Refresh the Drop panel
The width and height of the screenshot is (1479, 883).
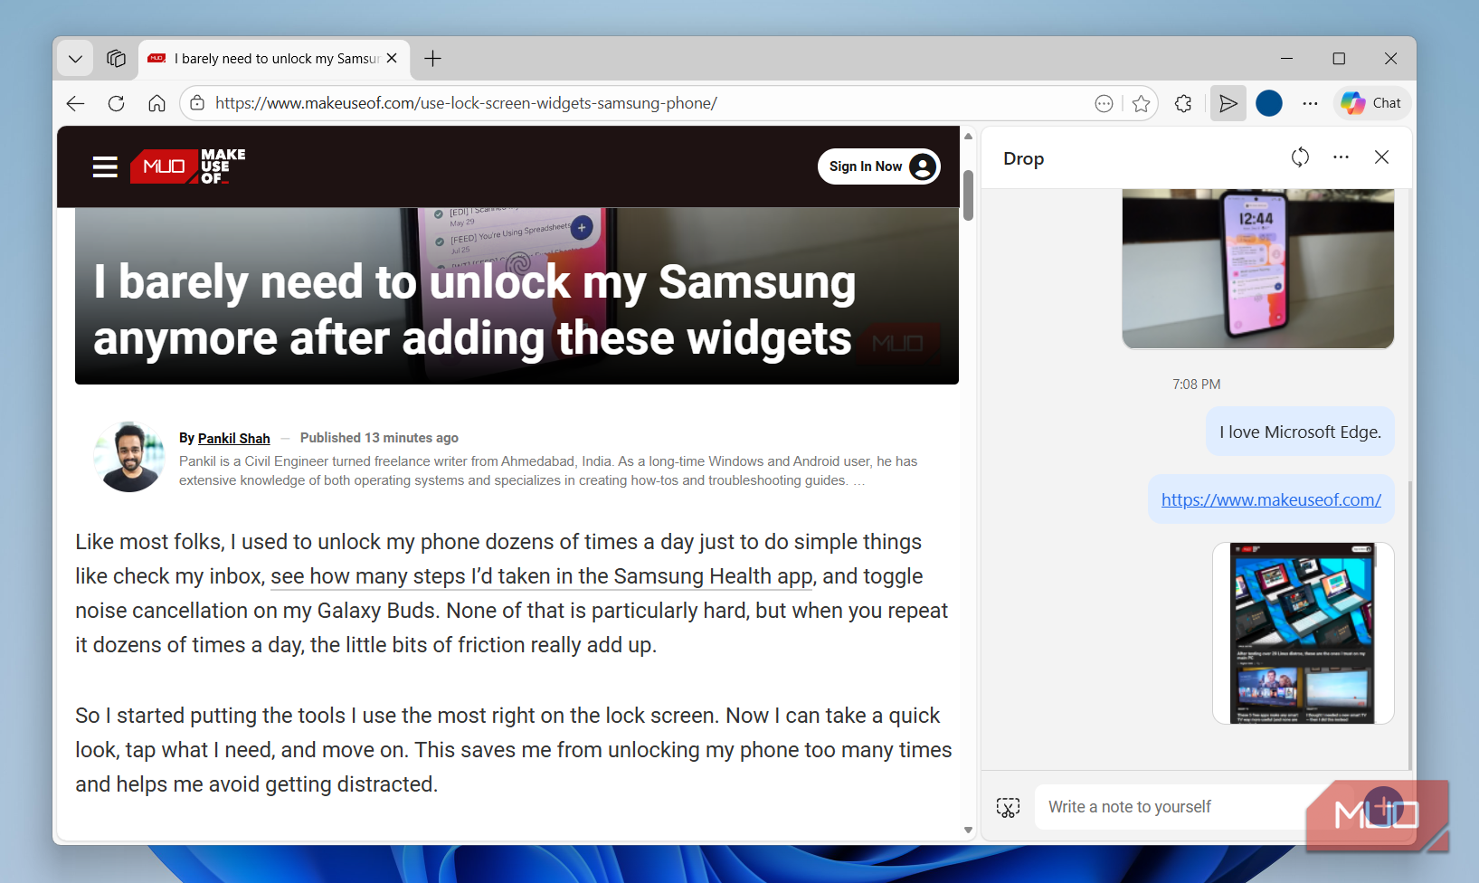[x=1300, y=157]
